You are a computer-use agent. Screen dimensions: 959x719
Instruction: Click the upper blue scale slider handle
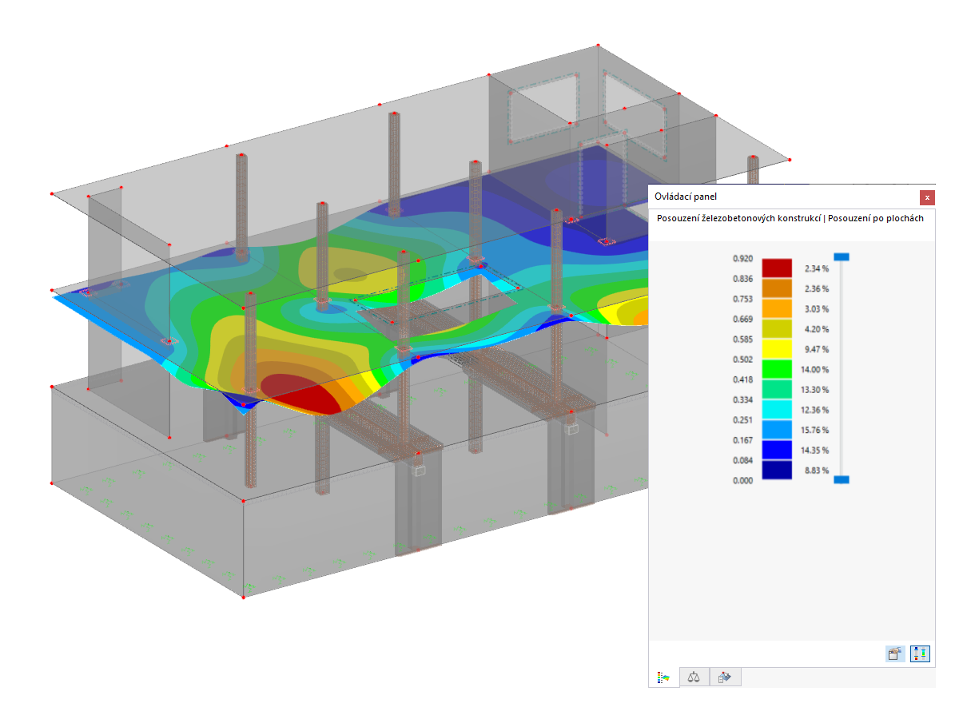[x=841, y=256]
